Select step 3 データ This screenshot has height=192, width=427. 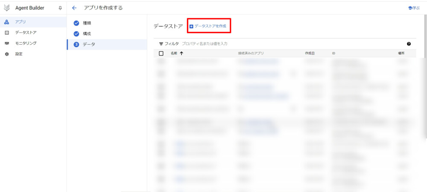pyautogui.click(x=107, y=45)
